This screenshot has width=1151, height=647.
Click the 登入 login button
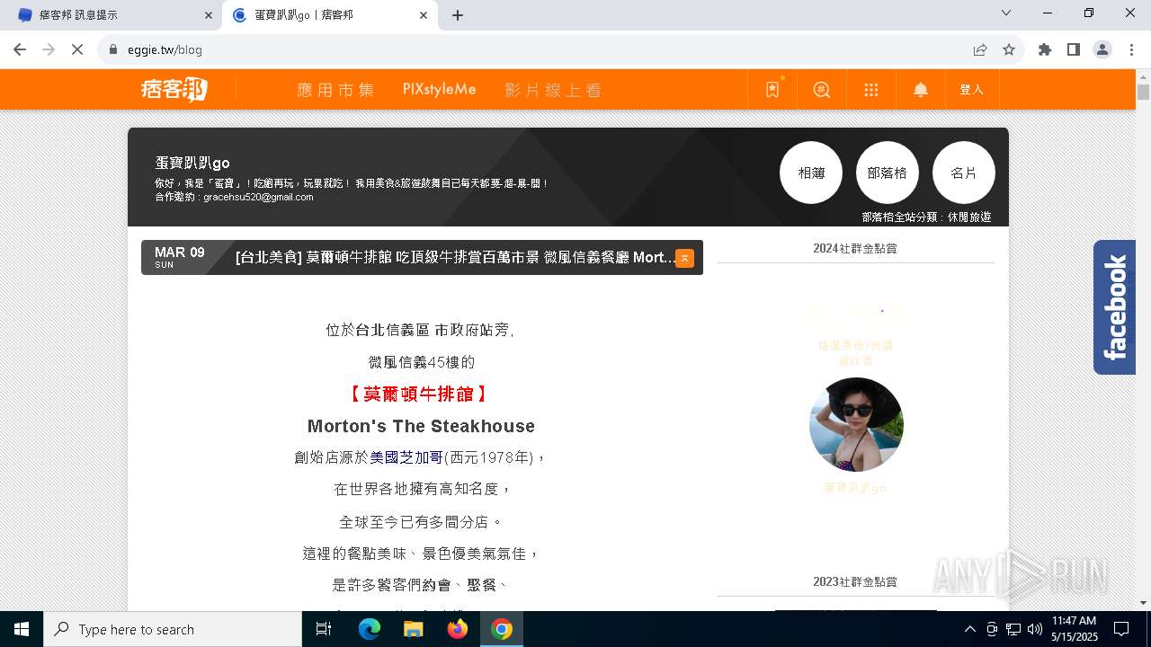972,90
